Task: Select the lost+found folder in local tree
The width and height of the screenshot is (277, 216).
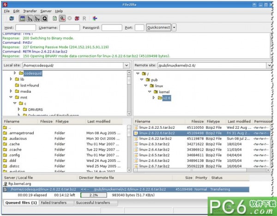Action: click(30, 85)
